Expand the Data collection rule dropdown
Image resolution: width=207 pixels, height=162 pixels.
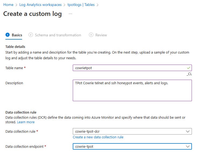(132, 131)
